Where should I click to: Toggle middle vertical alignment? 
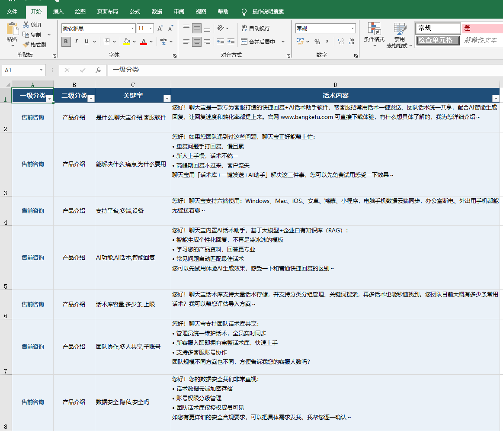[x=197, y=28]
